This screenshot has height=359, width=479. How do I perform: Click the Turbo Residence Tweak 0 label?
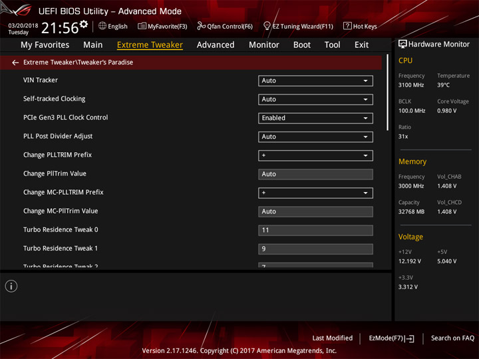pyautogui.click(x=61, y=229)
